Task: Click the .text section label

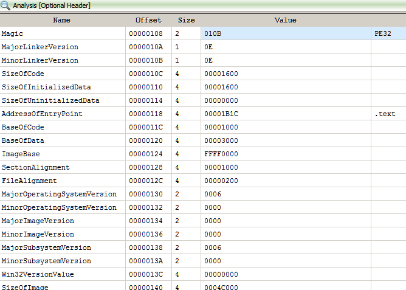Action: (x=385, y=114)
